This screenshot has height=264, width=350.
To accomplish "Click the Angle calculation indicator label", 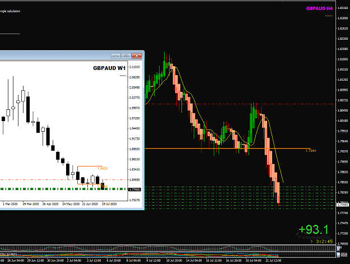I will (10, 11).
